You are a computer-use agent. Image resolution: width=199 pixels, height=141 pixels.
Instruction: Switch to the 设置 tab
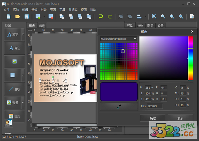click(161, 26)
